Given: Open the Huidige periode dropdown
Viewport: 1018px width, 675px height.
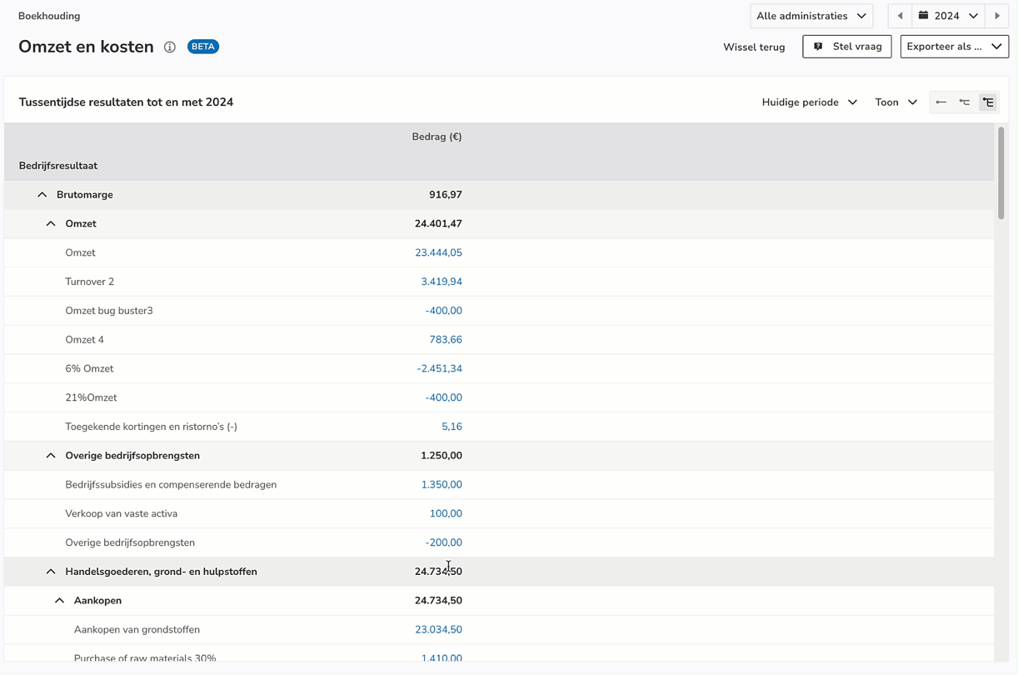Looking at the screenshot, I should pos(809,102).
